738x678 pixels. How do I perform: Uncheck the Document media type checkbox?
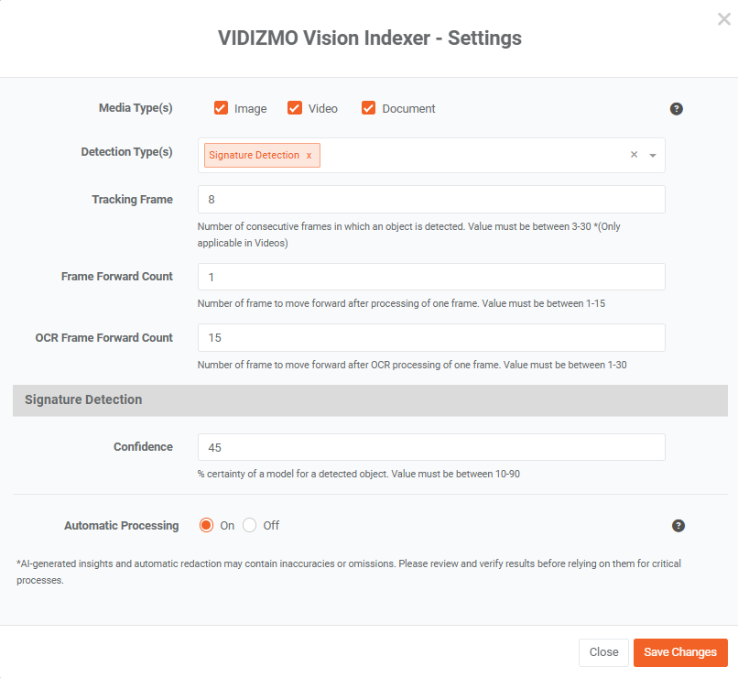tap(369, 108)
